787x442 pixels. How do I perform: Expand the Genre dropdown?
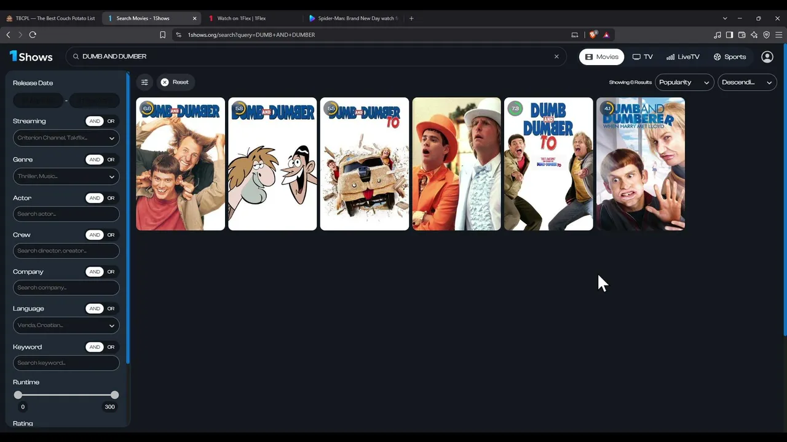66,176
